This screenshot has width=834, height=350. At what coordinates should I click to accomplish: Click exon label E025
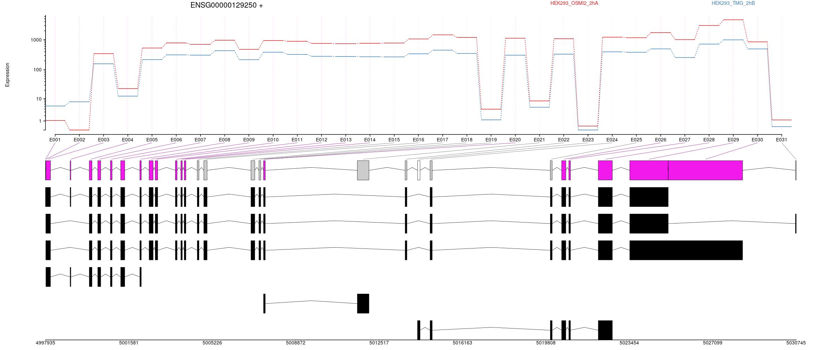point(636,140)
